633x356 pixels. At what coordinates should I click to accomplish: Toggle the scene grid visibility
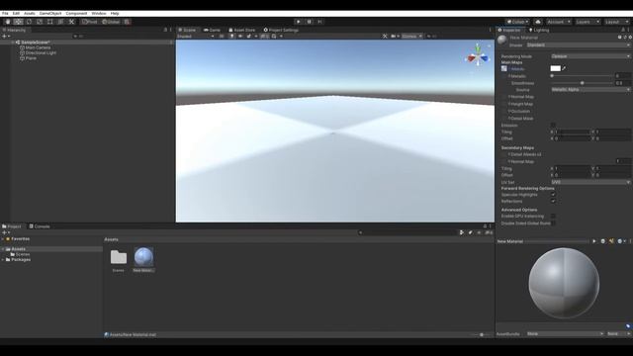[274, 37]
